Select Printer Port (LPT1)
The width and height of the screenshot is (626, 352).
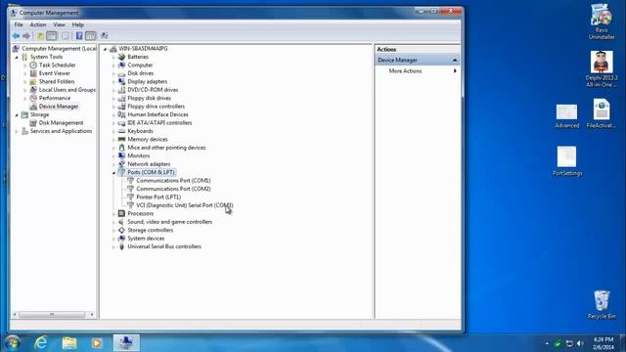click(158, 198)
